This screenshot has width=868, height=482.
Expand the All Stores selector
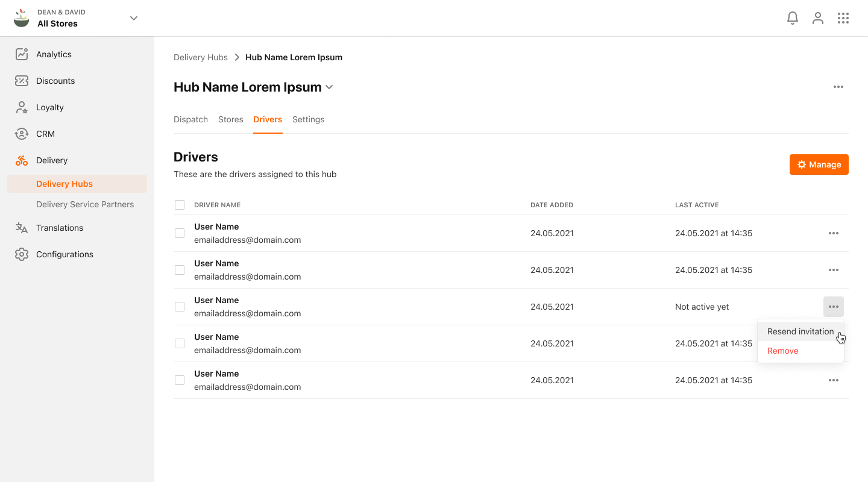click(x=133, y=18)
